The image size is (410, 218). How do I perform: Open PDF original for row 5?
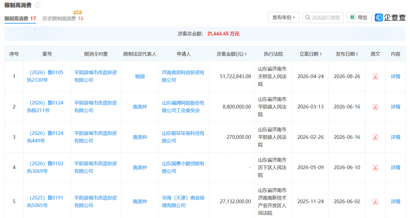tap(375, 202)
